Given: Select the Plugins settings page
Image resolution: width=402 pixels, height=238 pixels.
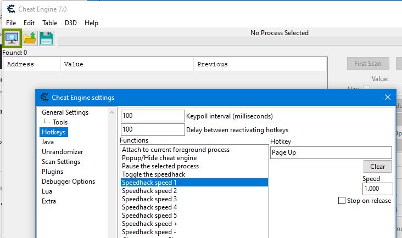Looking at the screenshot, I should click(52, 172).
